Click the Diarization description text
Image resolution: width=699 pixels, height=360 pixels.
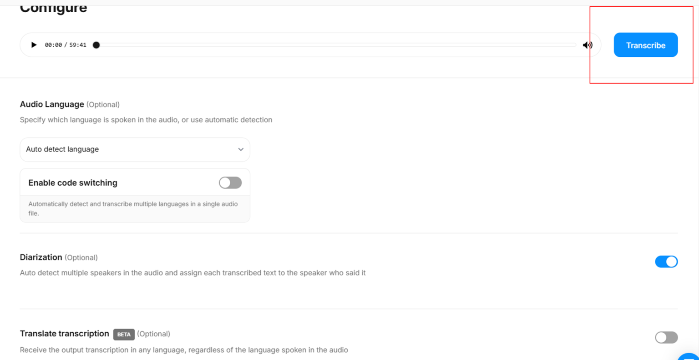[192, 273]
